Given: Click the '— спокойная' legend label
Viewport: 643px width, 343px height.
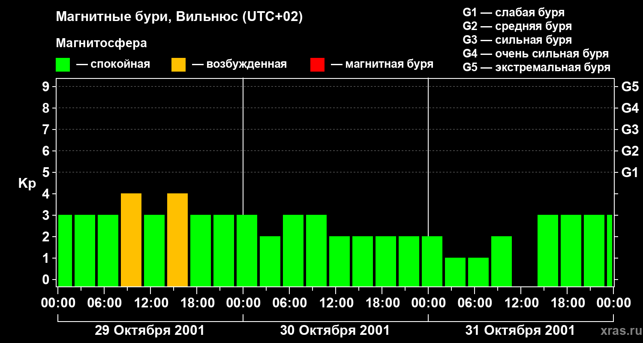Looking at the screenshot, I should click(113, 64).
